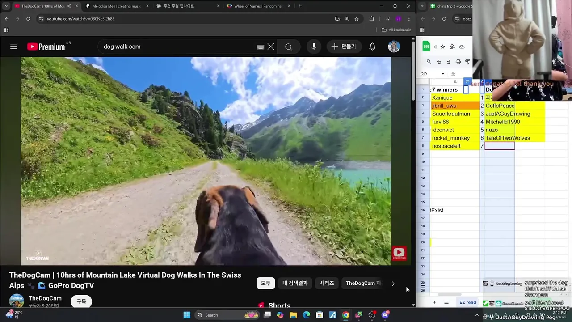572x322 pixels.
Task: Open TheDogCam channel name link
Action: point(45,298)
